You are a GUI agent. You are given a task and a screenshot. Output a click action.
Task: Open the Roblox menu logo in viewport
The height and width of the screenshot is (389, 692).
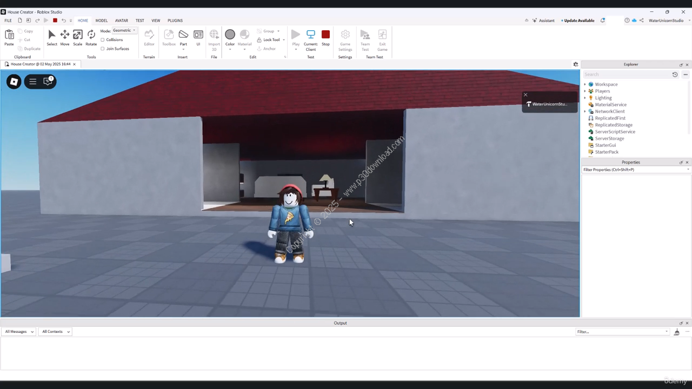coord(14,82)
